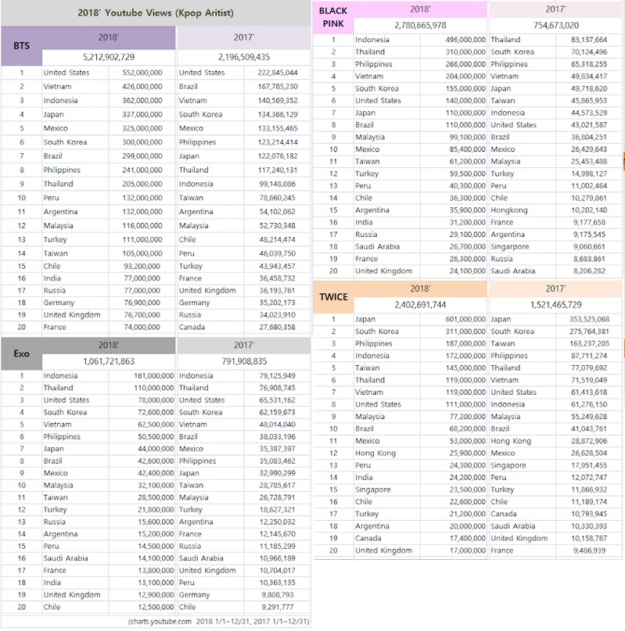Click the 134,366,129 South Korea value
The height and width of the screenshot is (631, 625).
[x=278, y=115]
